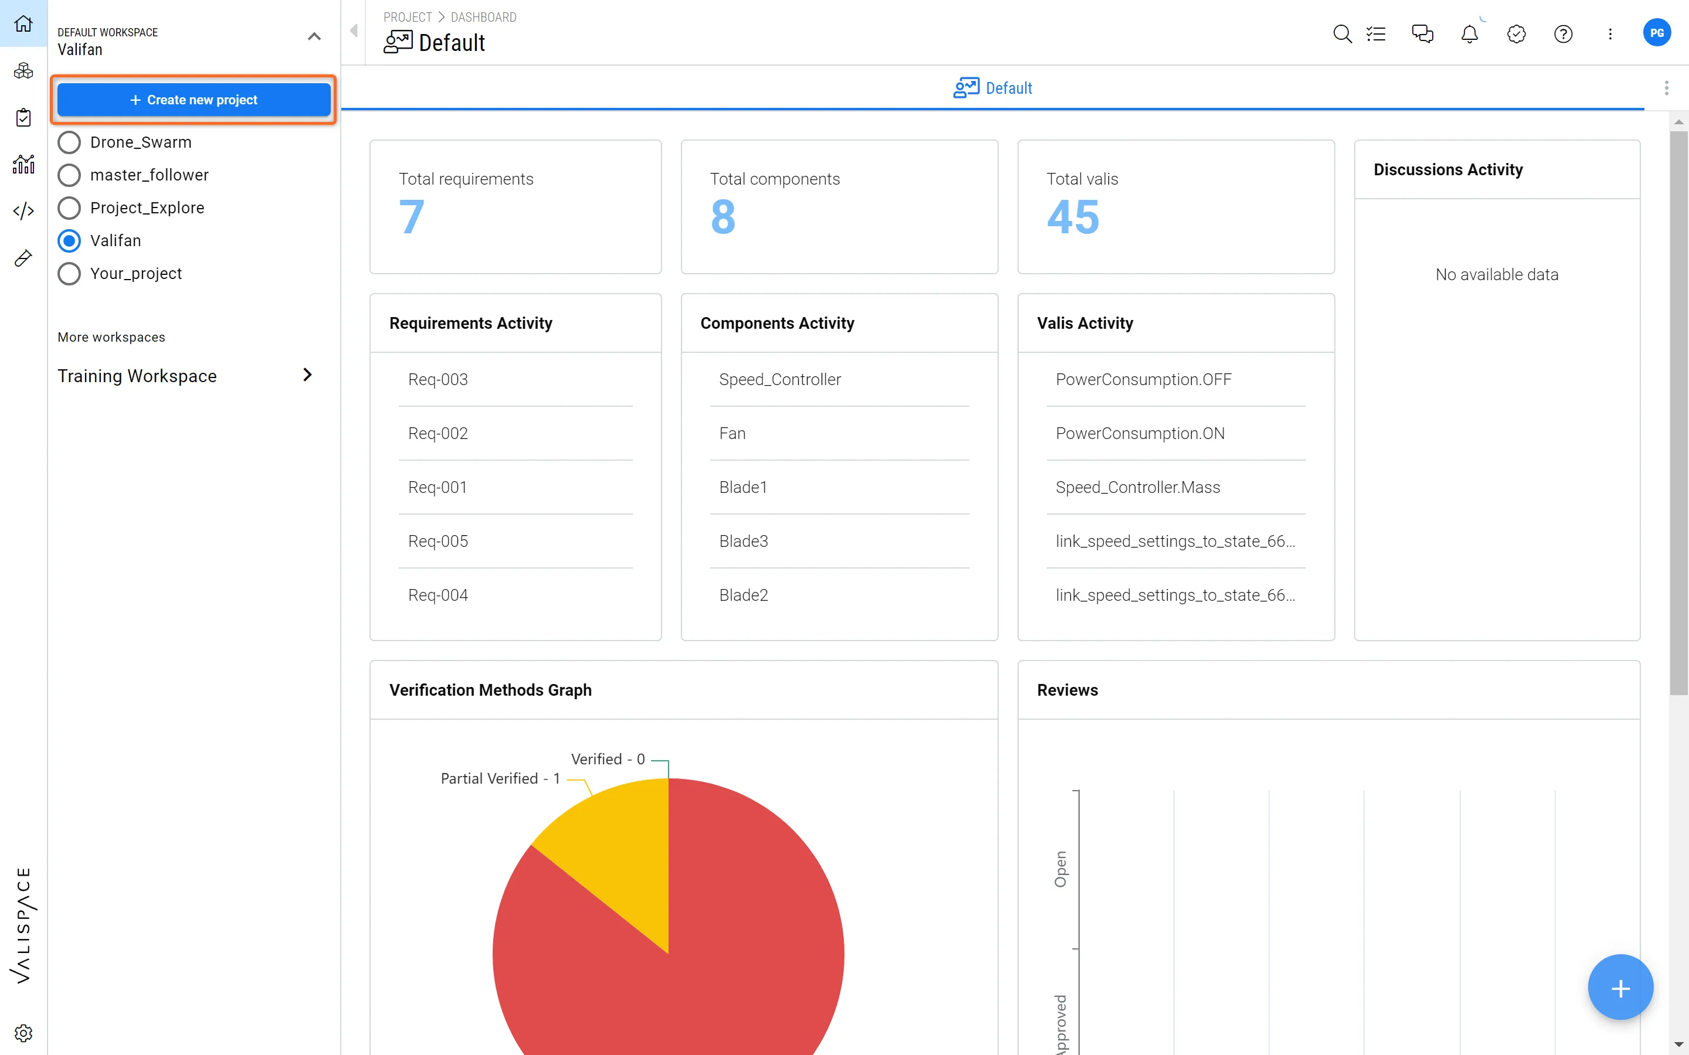Open the discussions chat bubbles icon
The image size is (1689, 1055).
(x=1422, y=33)
